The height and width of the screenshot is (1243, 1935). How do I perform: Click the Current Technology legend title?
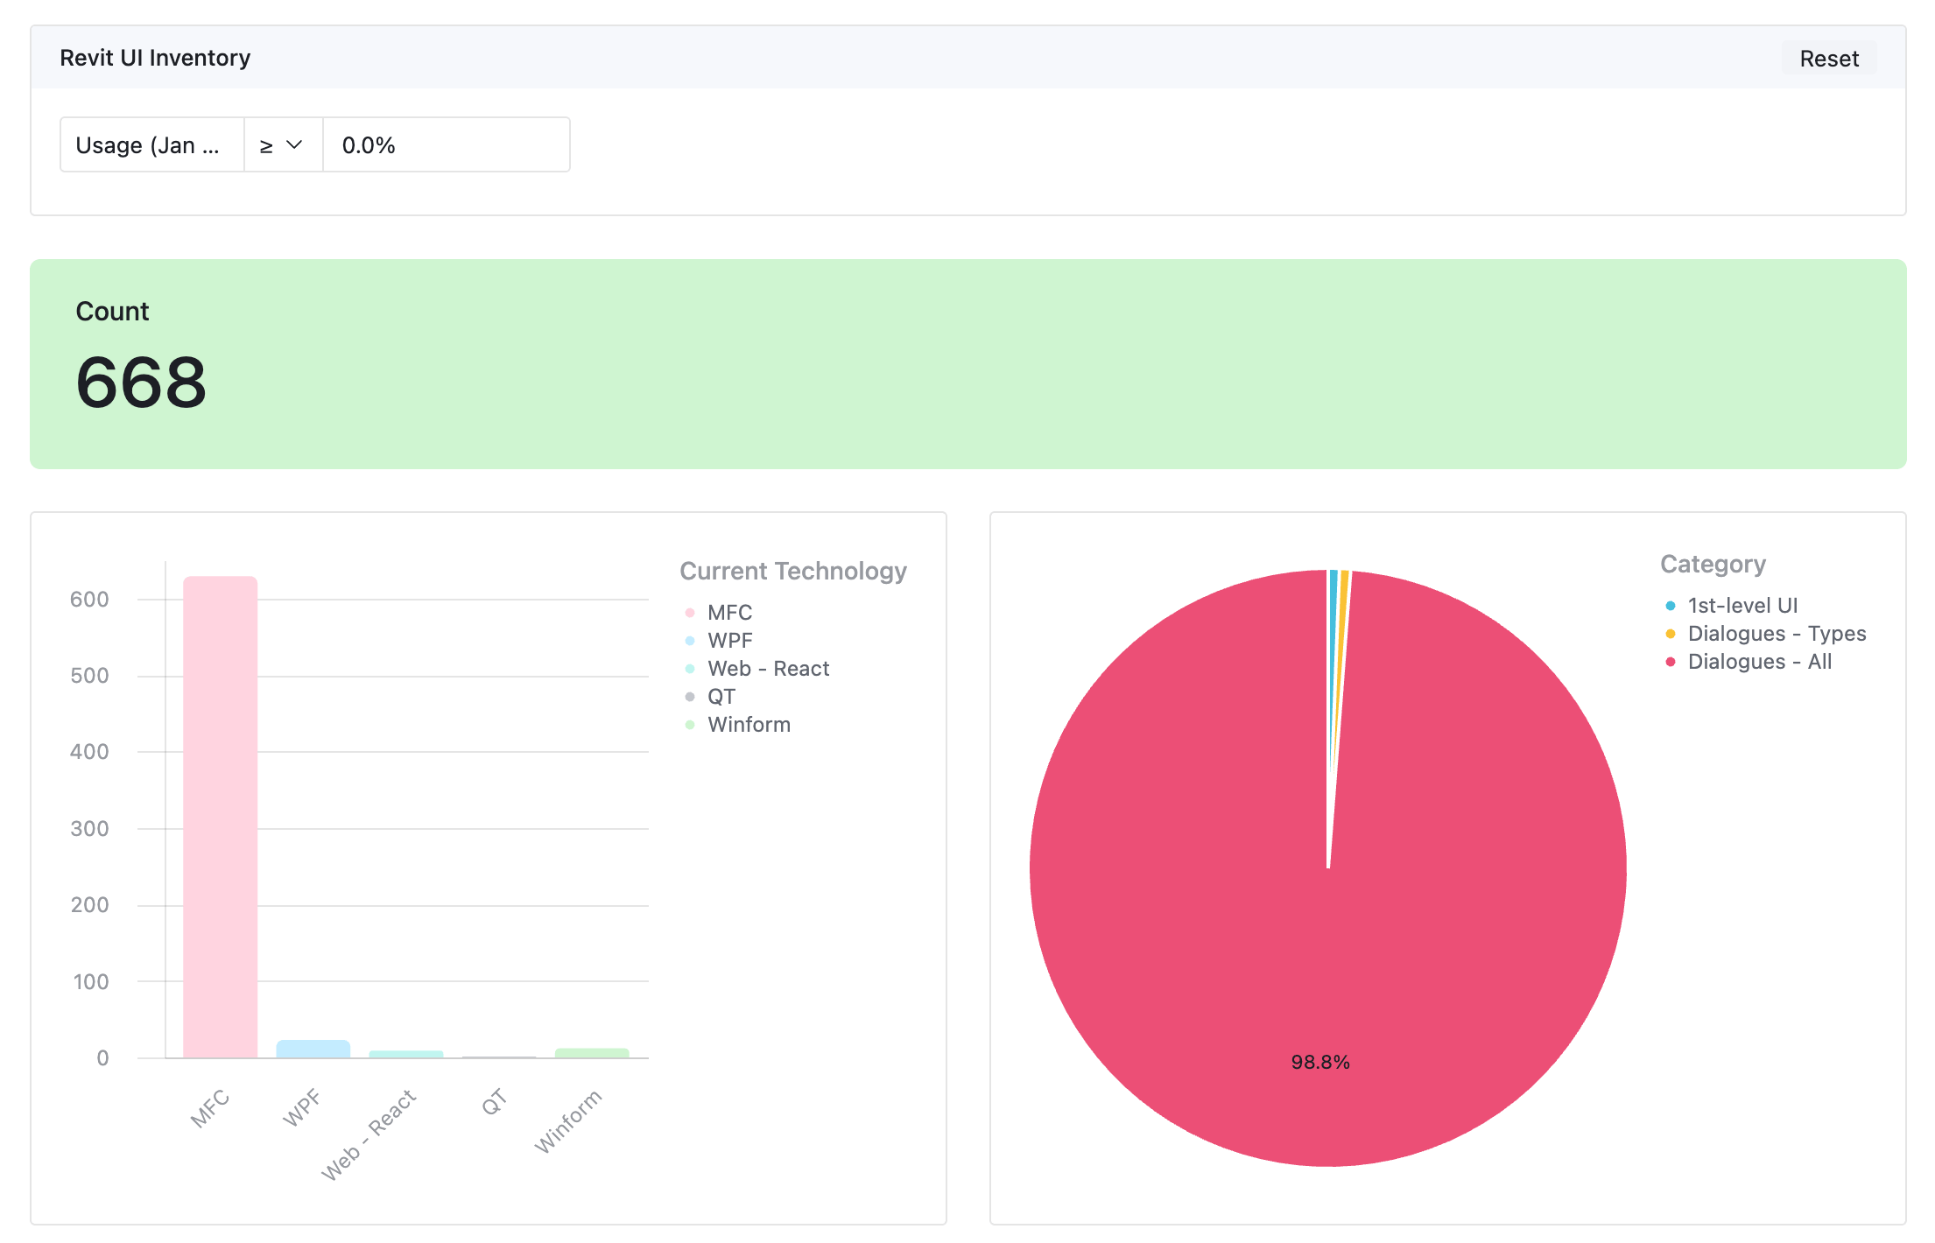tap(793, 571)
